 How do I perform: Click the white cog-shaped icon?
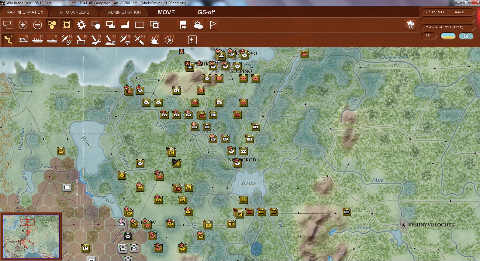81,25
